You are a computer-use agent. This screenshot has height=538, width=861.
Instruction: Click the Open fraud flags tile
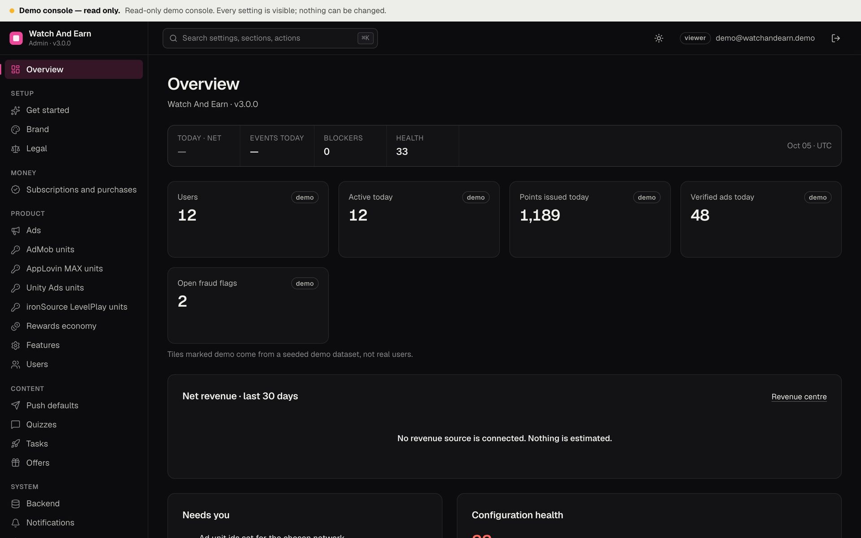click(248, 305)
